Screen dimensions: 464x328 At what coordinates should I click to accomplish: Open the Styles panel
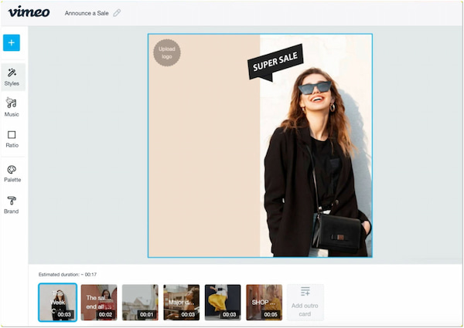(x=12, y=77)
